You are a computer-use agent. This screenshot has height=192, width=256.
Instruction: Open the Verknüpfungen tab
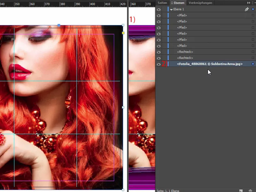(200, 3)
